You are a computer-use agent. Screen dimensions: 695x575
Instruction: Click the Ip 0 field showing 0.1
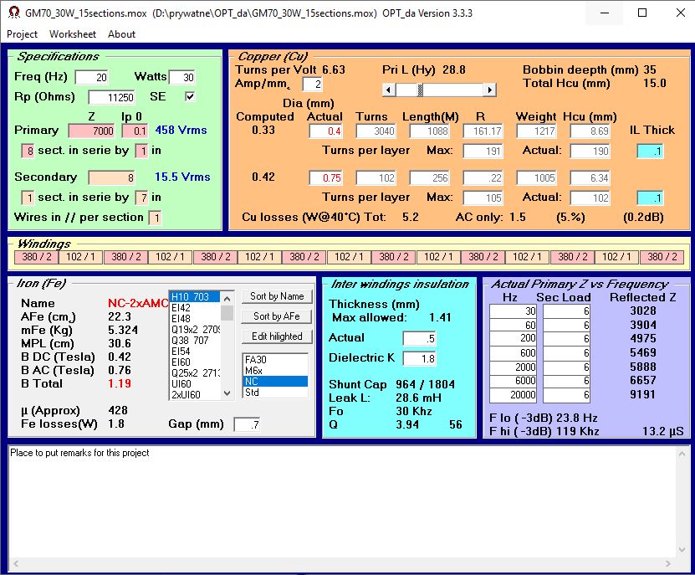click(x=135, y=131)
